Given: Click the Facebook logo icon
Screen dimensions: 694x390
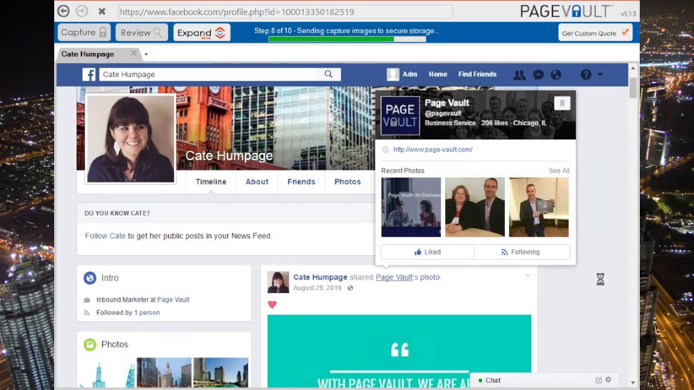Looking at the screenshot, I should click(x=89, y=74).
